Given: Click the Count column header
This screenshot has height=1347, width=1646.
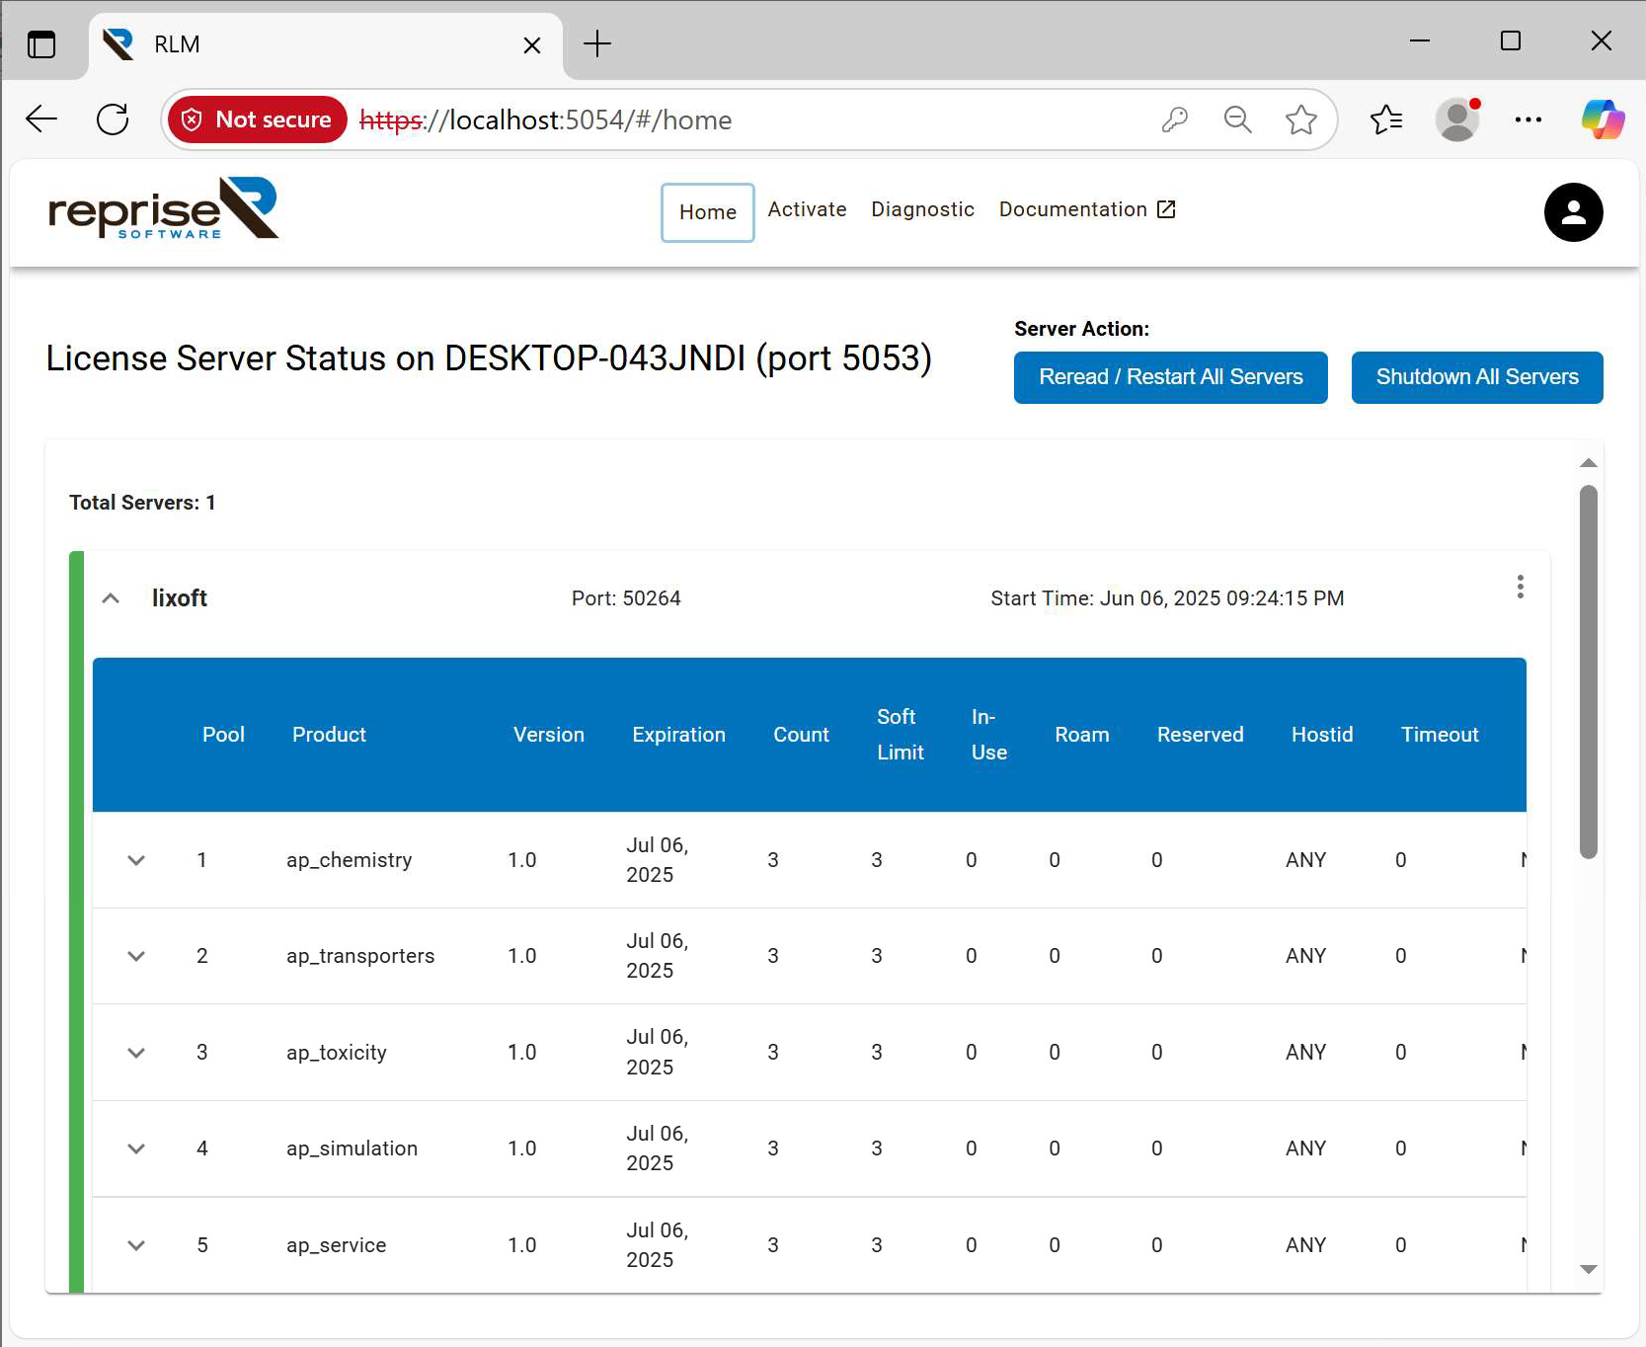Looking at the screenshot, I should point(802,735).
